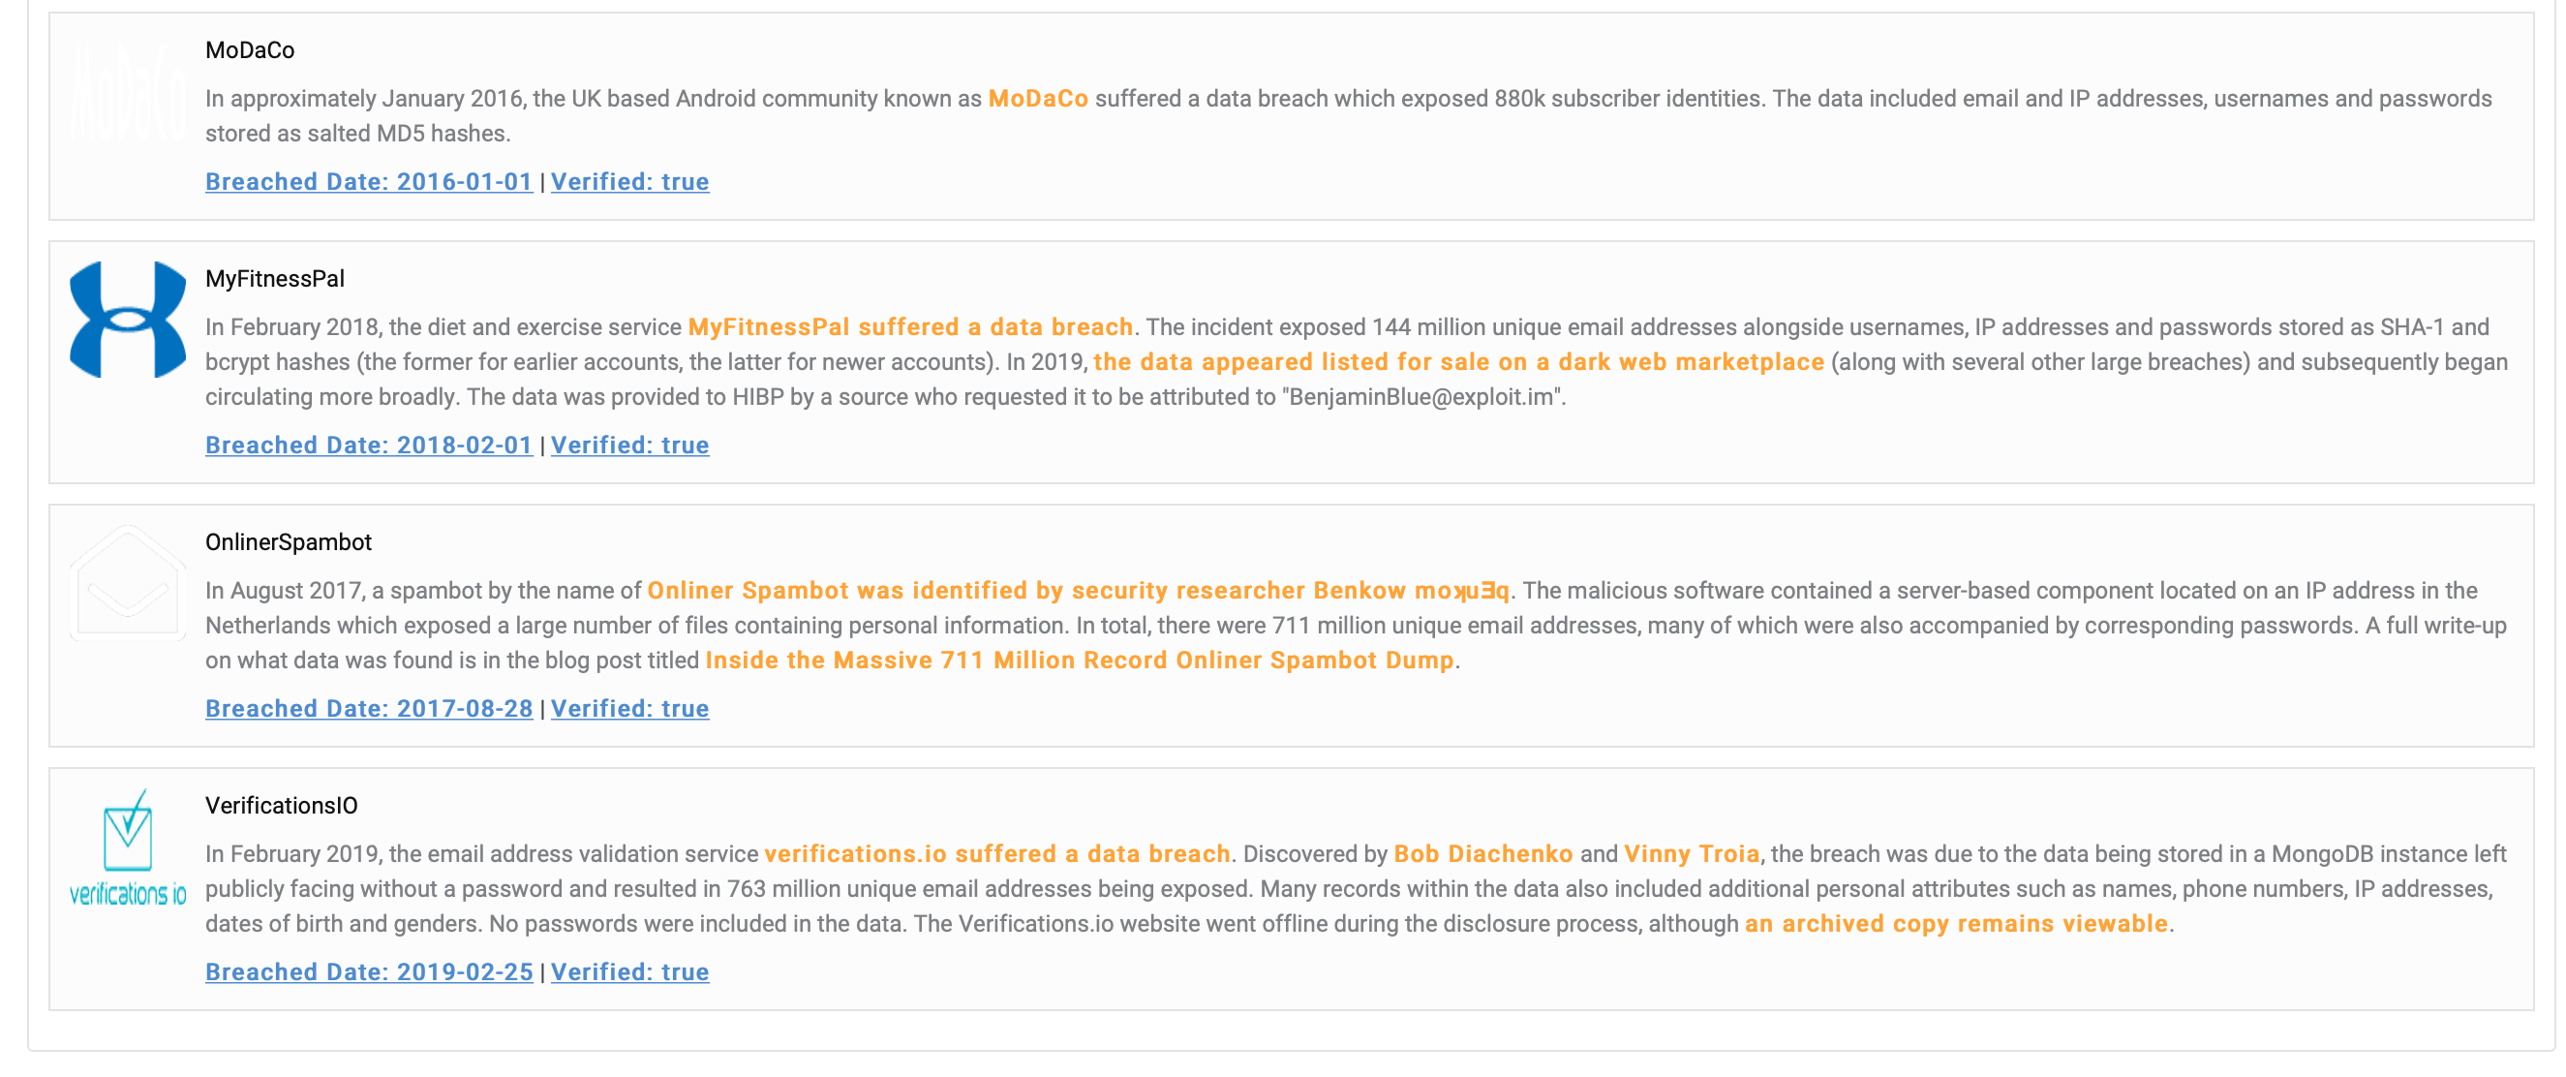
Task: Open the dark web marketplace sale link
Action: [x=1458, y=361]
